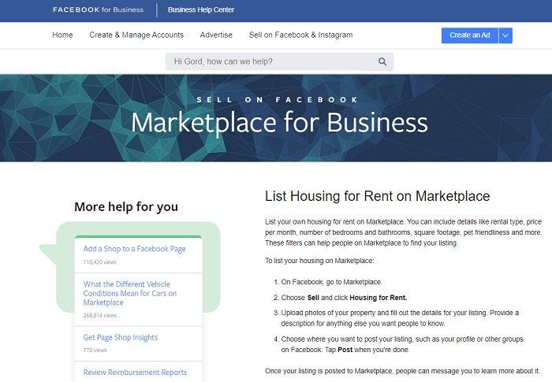Click the search magnifier icon
This screenshot has height=382, width=552.
pyautogui.click(x=382, y=62)
